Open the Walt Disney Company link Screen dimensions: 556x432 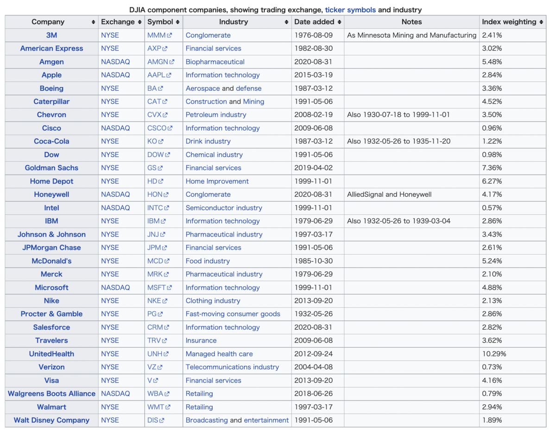[51, 420]
